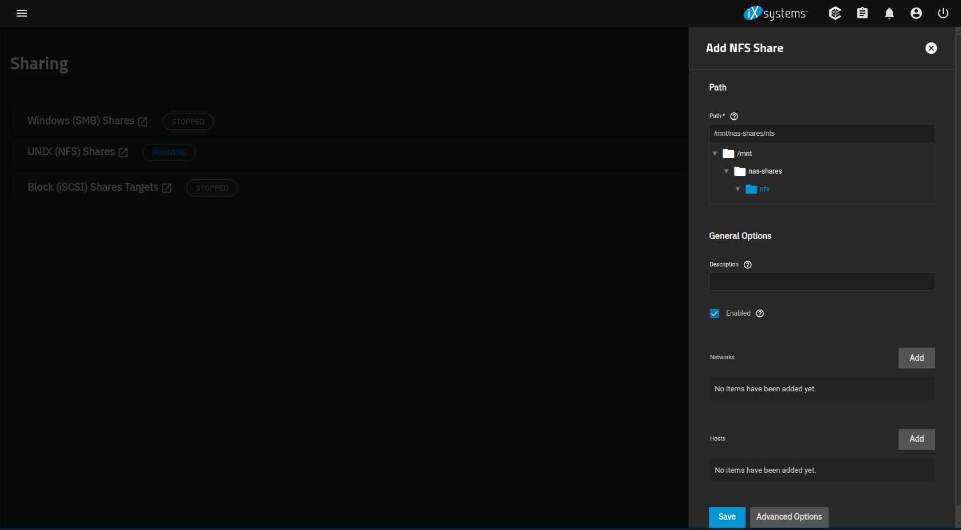Open Advanced Options for NFS share

789,517
